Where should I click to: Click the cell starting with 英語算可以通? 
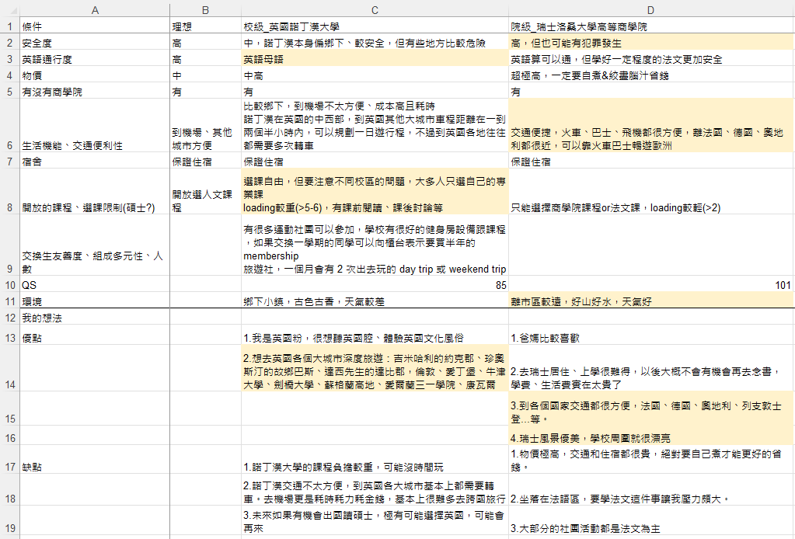click(x=651, y=58)
